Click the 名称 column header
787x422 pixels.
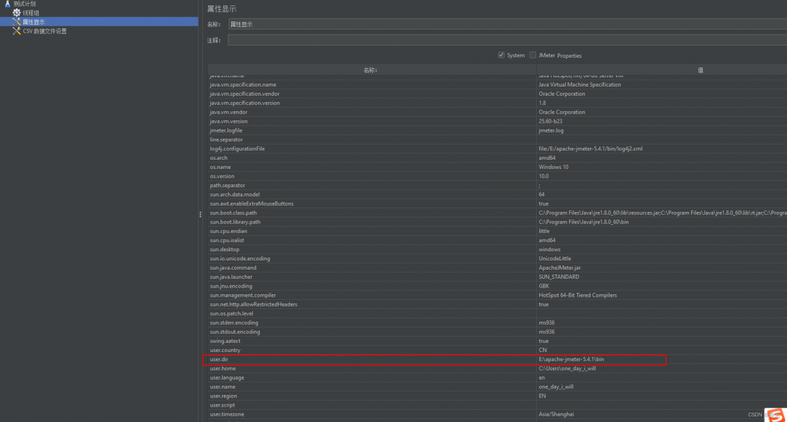(371, 70)
